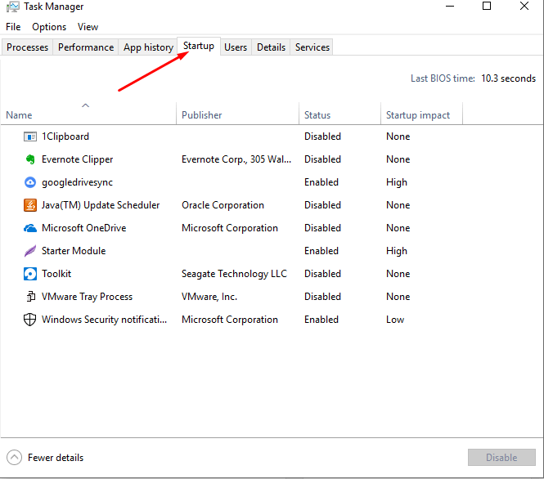Switch to the Performance tab
This screenshot has width=544, height=479.
coord(86,47)
